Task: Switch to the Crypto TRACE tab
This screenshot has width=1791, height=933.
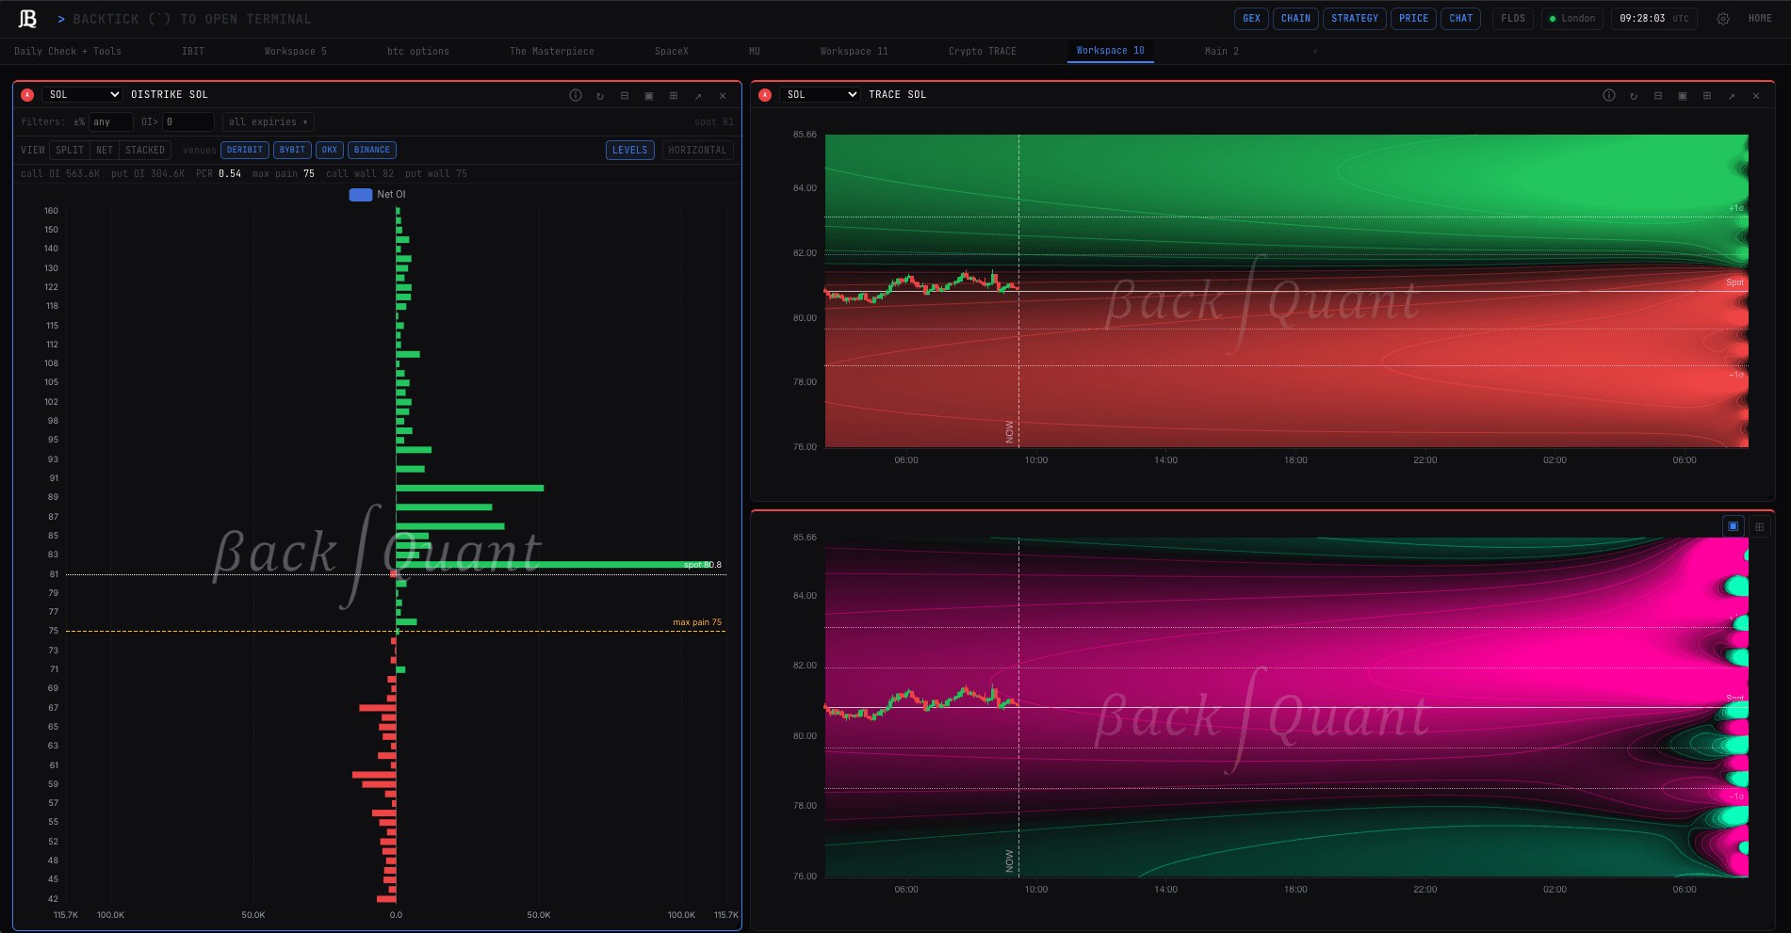Action: point(983,51)
